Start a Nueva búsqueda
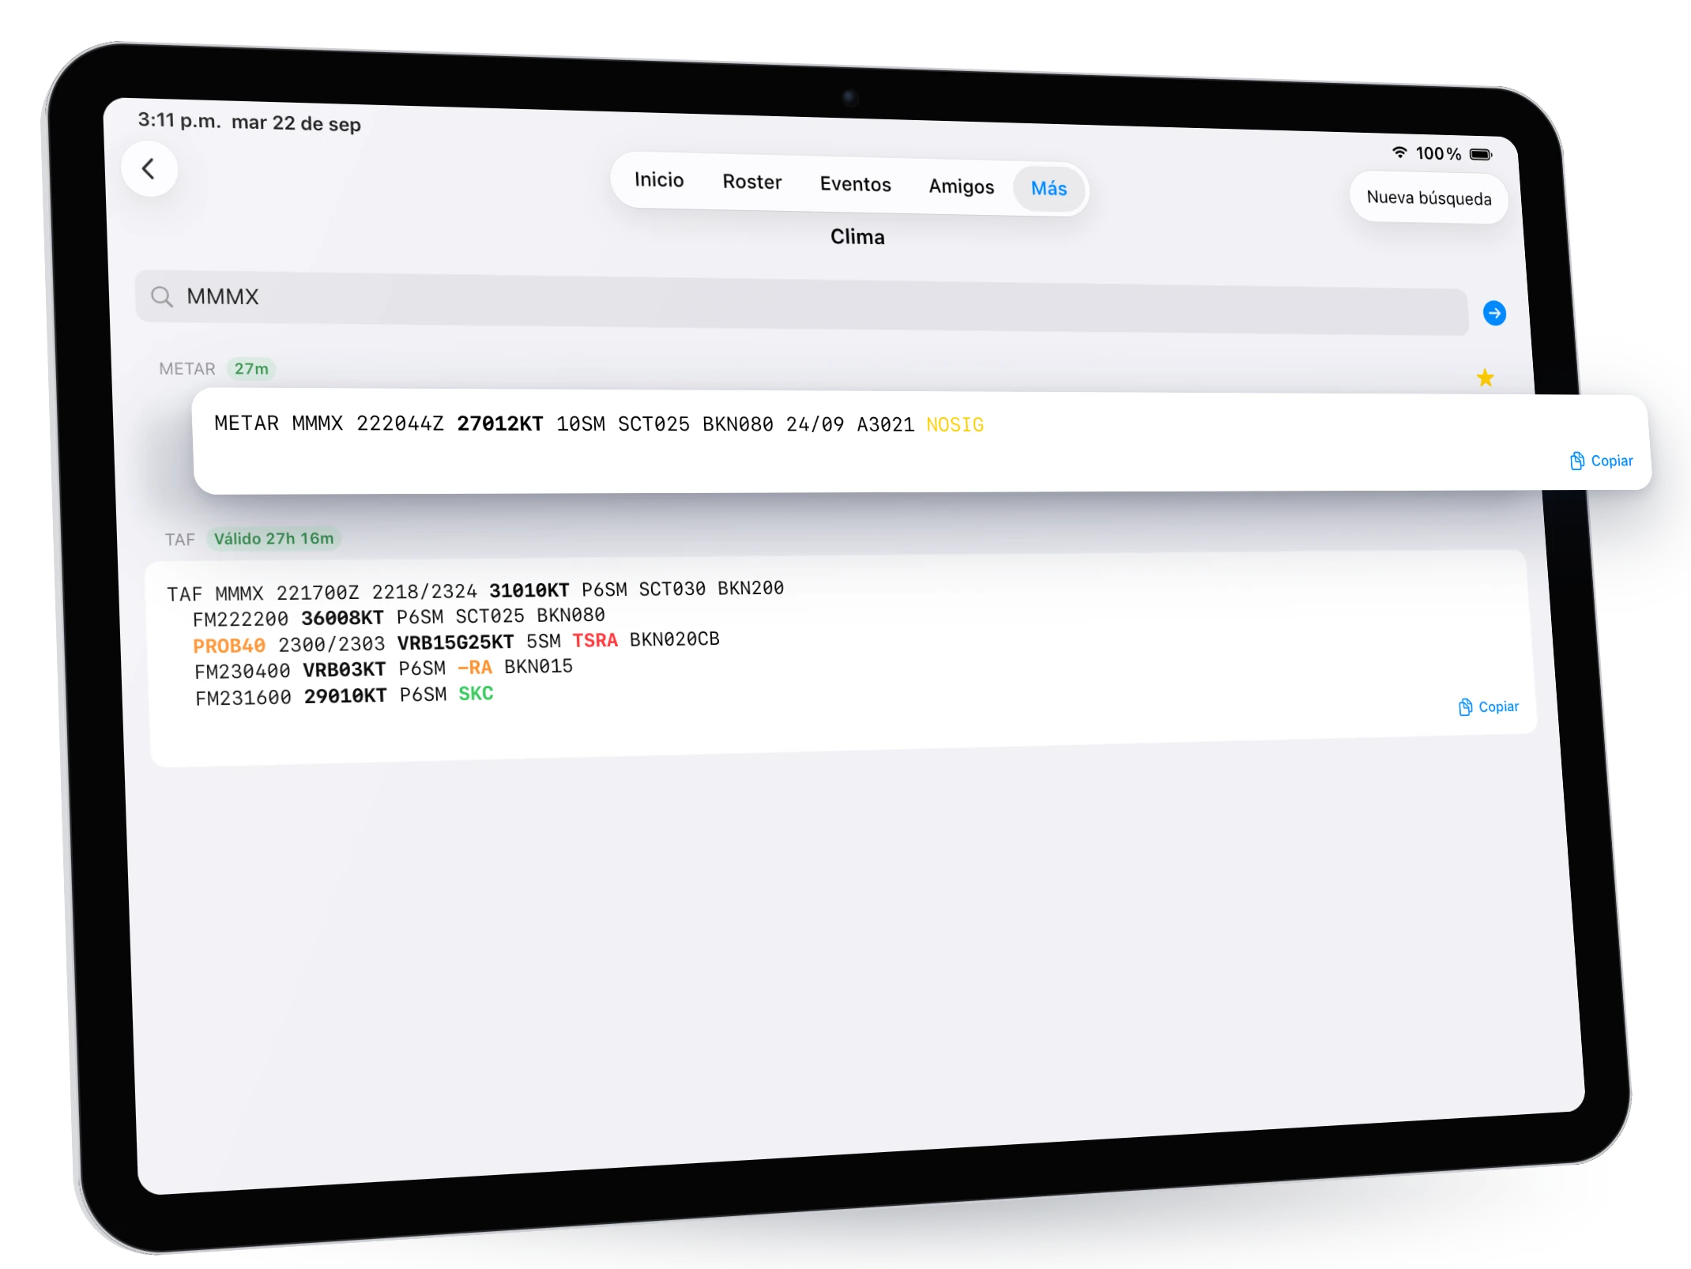 [1429, 198]
